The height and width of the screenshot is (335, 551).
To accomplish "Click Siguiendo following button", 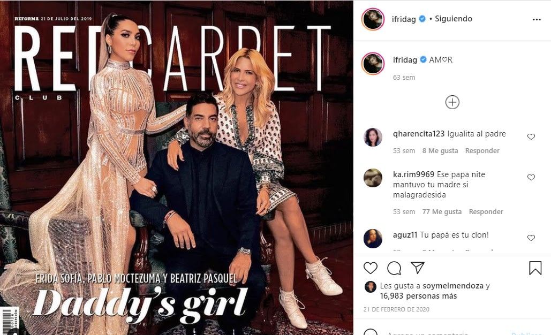I will click(x=454, y=19).
